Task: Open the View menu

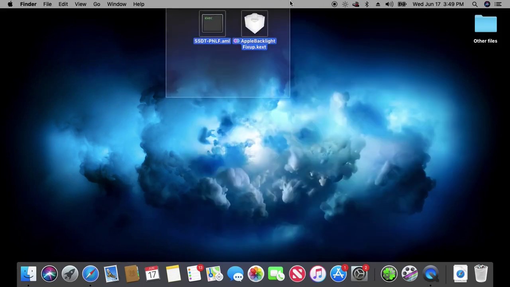Action: tap(80, 4)
